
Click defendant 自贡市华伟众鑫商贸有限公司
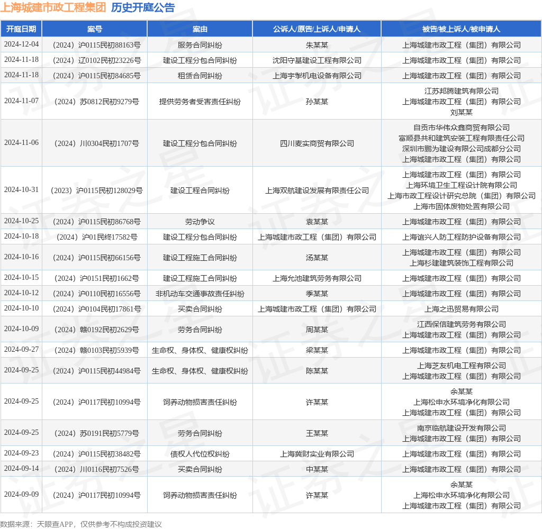click(461, 127)
